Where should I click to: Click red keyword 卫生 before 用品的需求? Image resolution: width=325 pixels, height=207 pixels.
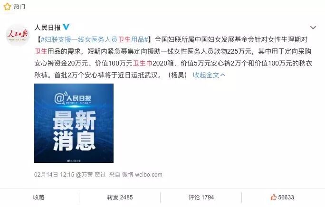point(41,51)
